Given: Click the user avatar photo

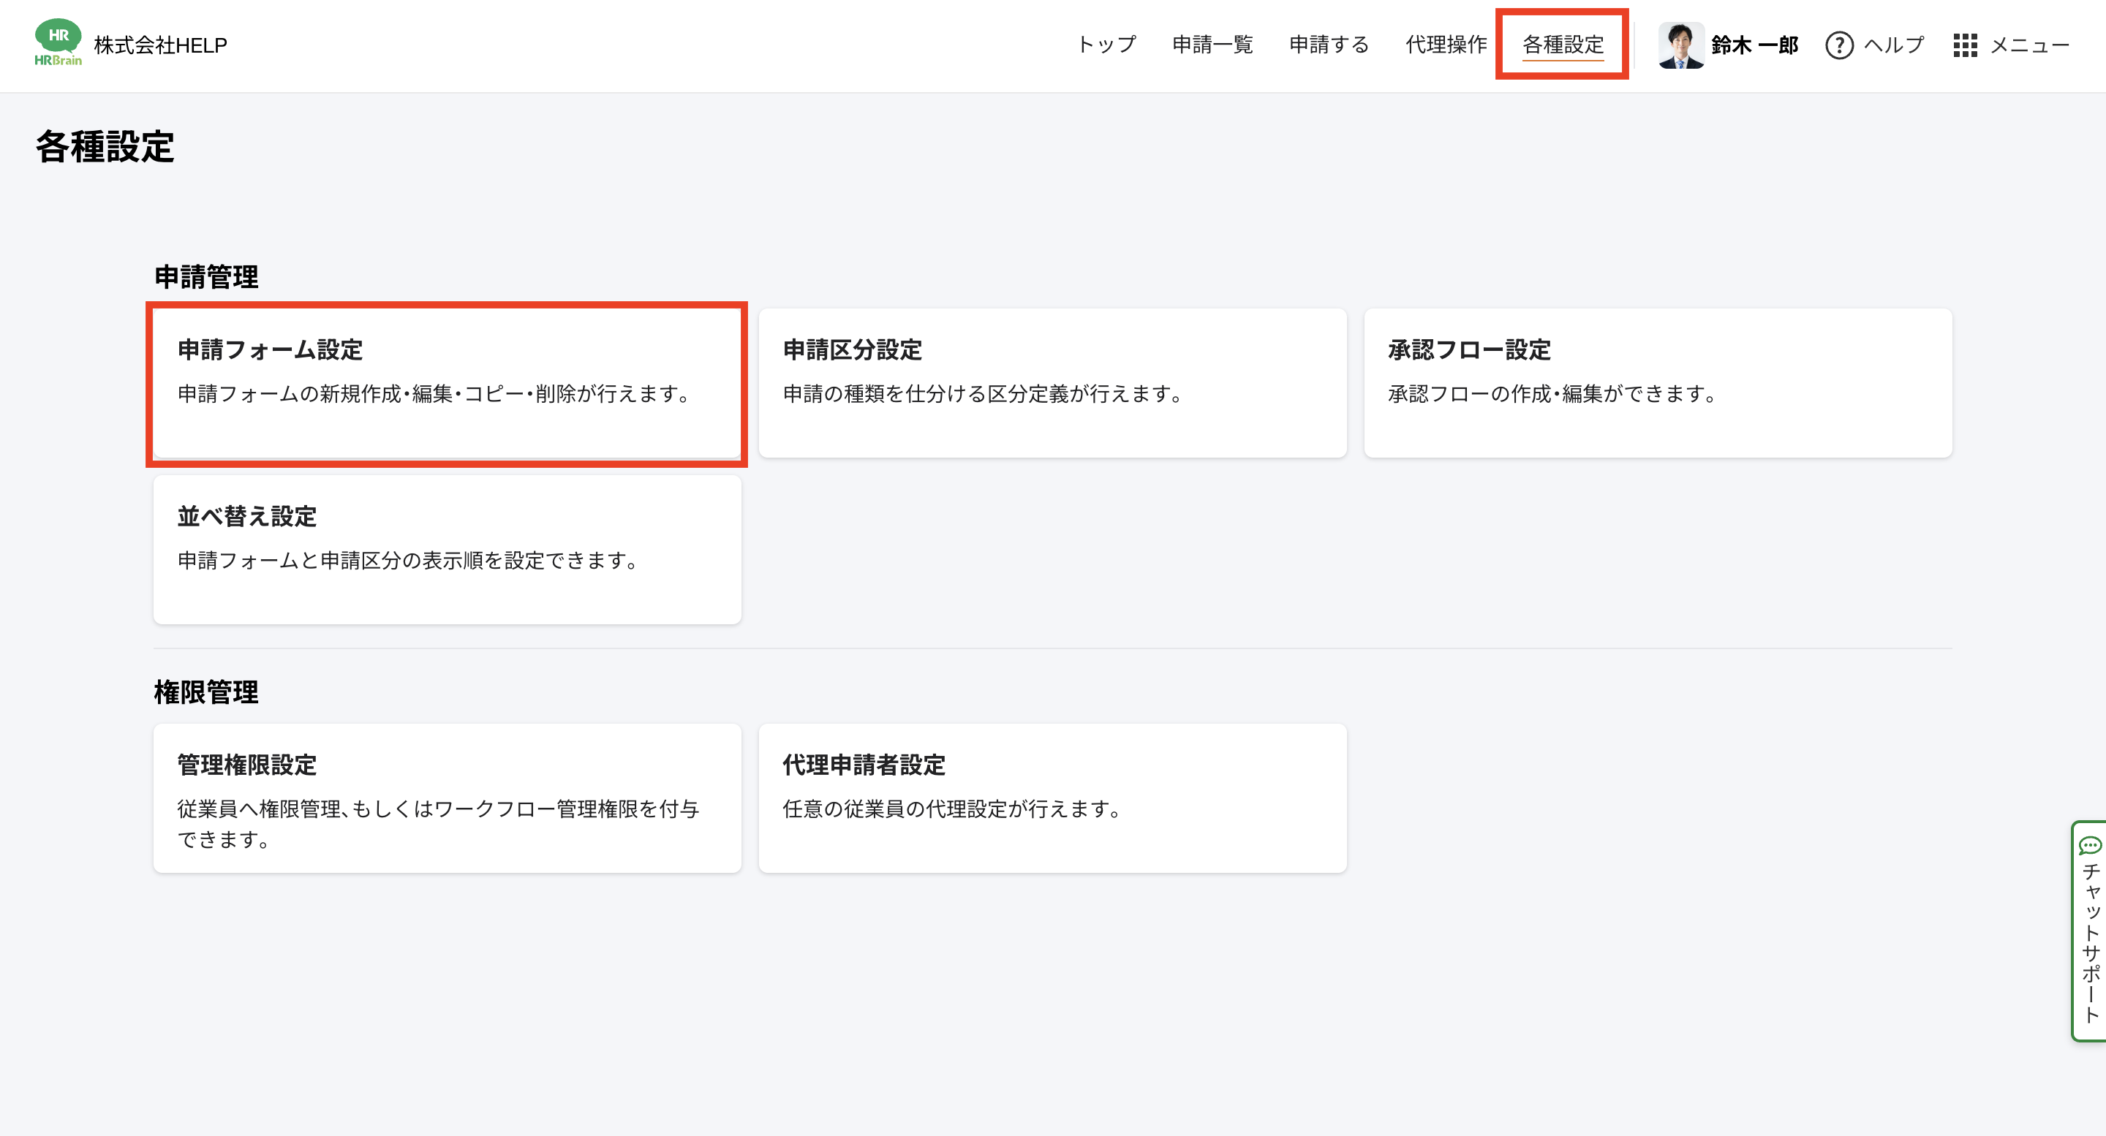Looking at the screenshot, I should pyautogui.click(x=1680, y=45).
